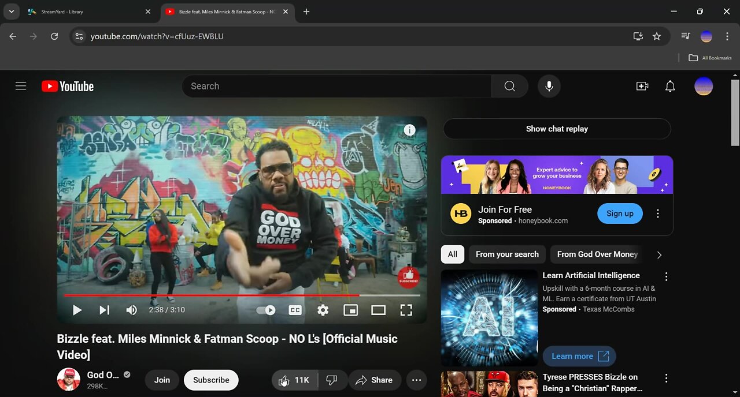The height and width of the screenshot is (397, 740).
Task: Select the All filter chip
Action: coord(452,254)
